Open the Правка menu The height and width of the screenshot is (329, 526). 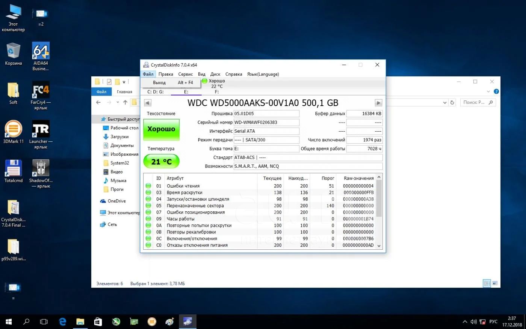click(166, 74)
